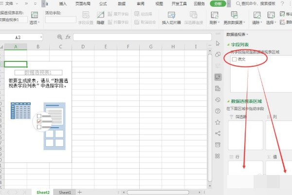Open the Sheet1 worksheet tab
The width and height of the screenshot is (292, 195).
(x=64, y=192)
